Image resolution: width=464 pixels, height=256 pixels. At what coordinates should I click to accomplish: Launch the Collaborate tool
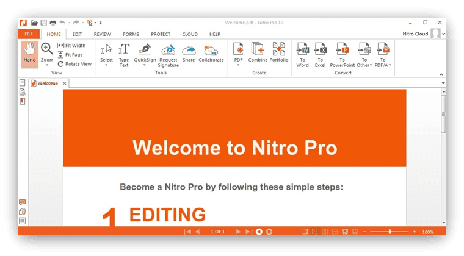(211, 54)
